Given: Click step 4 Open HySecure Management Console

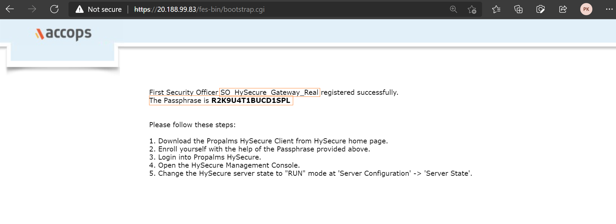Looking at the screenshot, I should coord(224,165).
